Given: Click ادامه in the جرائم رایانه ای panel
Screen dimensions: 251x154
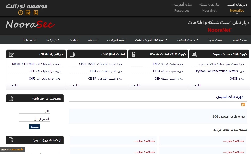Looking at the screenshot, I should pyautogui.click(x=13, y=85).
